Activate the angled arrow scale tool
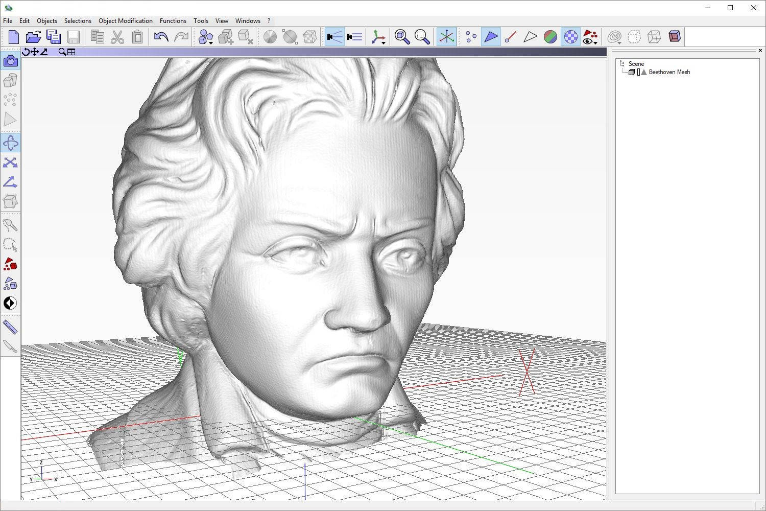The image size is (766, 511). point(10,182)
